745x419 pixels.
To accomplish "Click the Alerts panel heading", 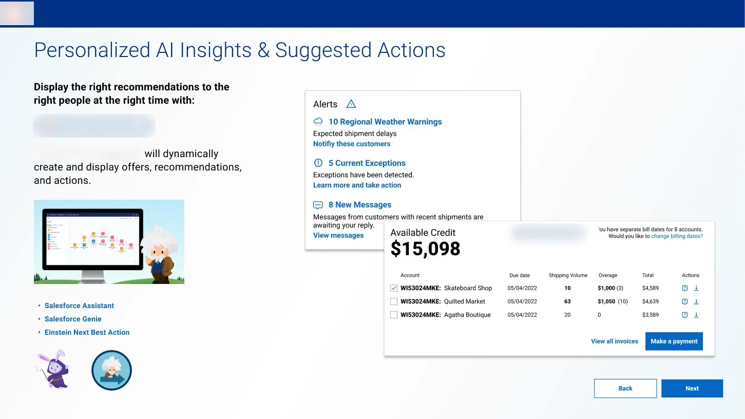I will 326,104.
